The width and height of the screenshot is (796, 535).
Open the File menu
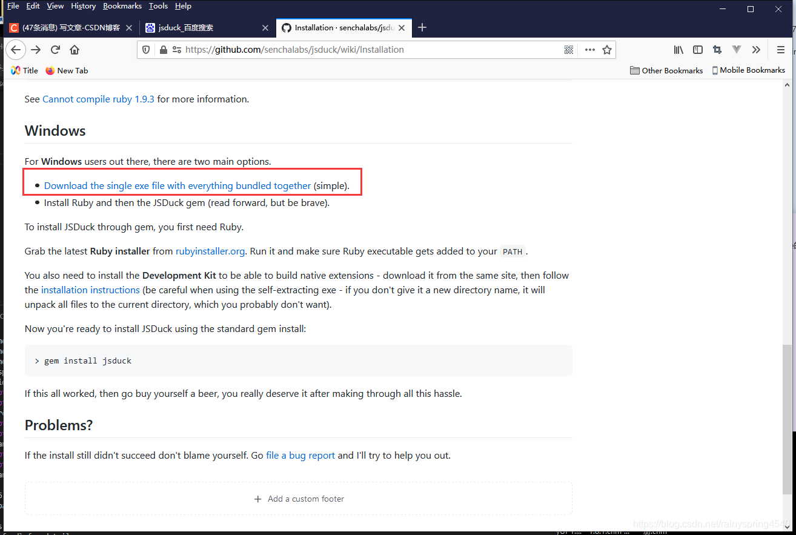(x=13, y=6)
